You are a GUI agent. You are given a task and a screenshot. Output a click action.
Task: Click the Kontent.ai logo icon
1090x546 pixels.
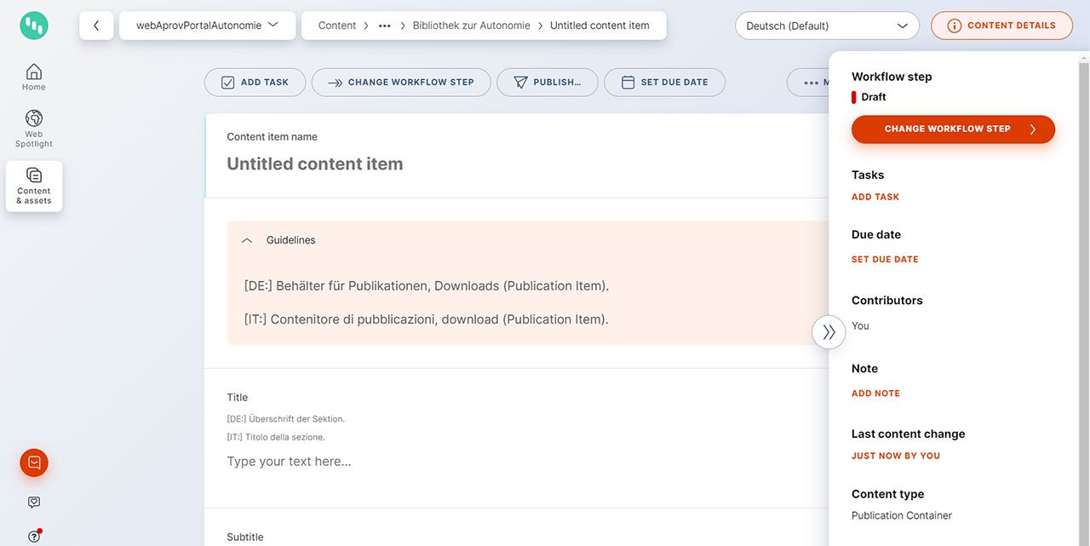tap(34, 26)
